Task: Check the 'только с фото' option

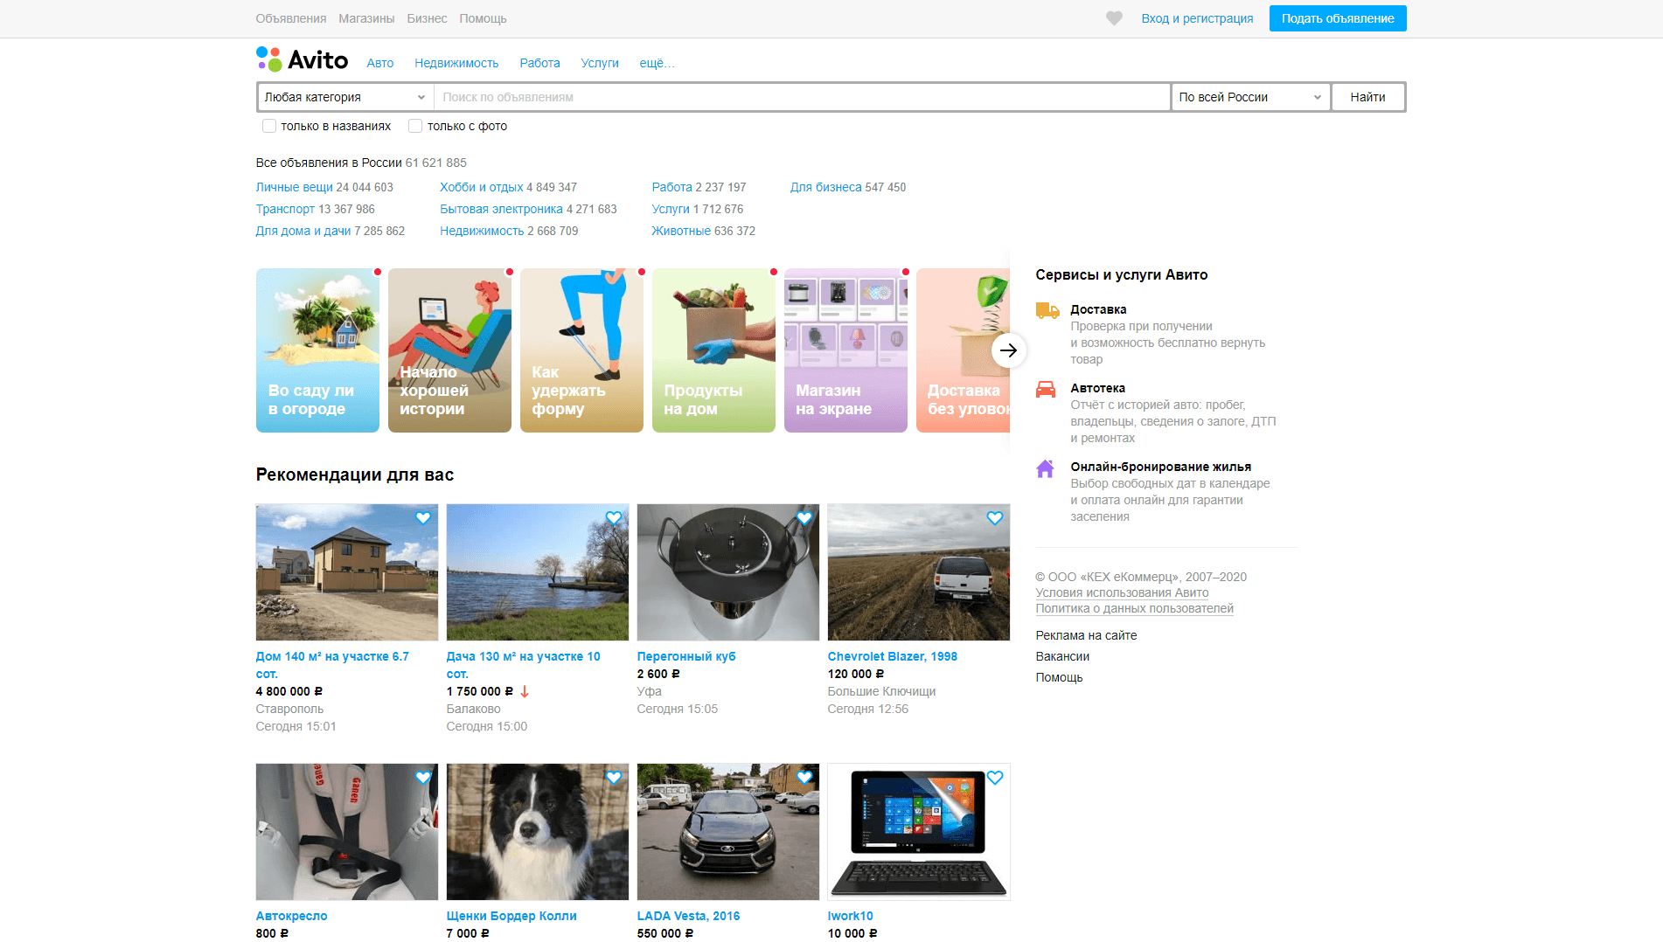Action: [x=415, y=126]
